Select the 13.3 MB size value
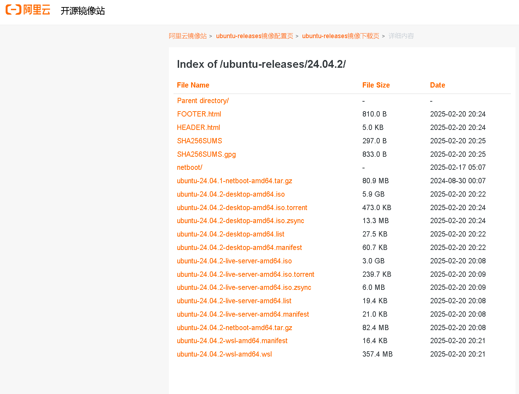Image resolution: width=519 pixels, height=394 pixels. click(x=375, y=221)
